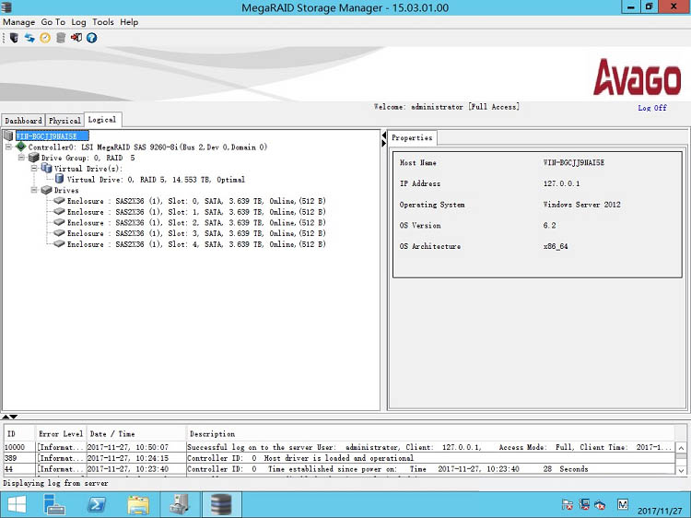Click the grayed-out database toolbar icon
691x518 pixels.
61,38
